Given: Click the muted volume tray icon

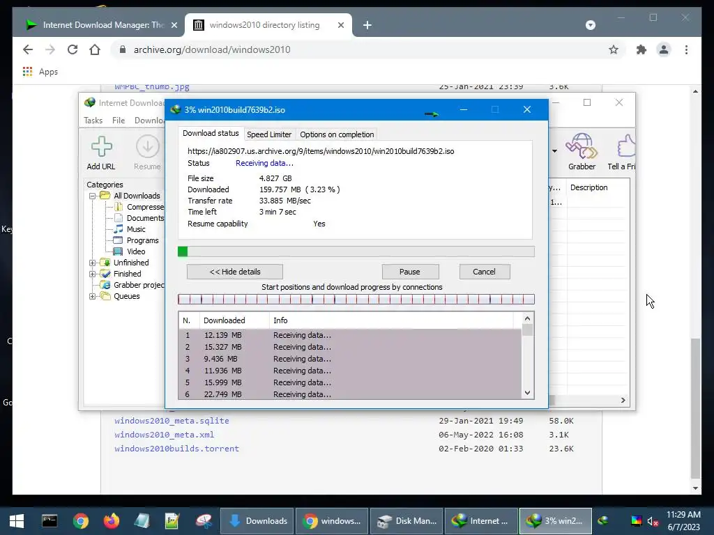Looking at the screenshot, I should tap(653, 521).
